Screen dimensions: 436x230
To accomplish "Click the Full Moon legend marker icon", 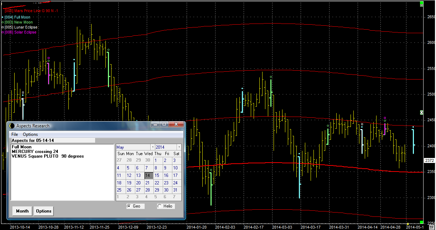I will [2, 17].
